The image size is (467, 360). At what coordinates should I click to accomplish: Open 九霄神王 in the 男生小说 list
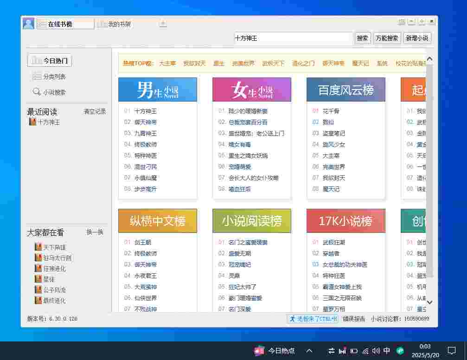(x=145, y=133)
